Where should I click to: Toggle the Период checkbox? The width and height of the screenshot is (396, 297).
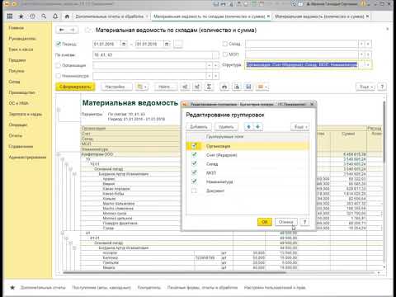(x=59, y=44)
